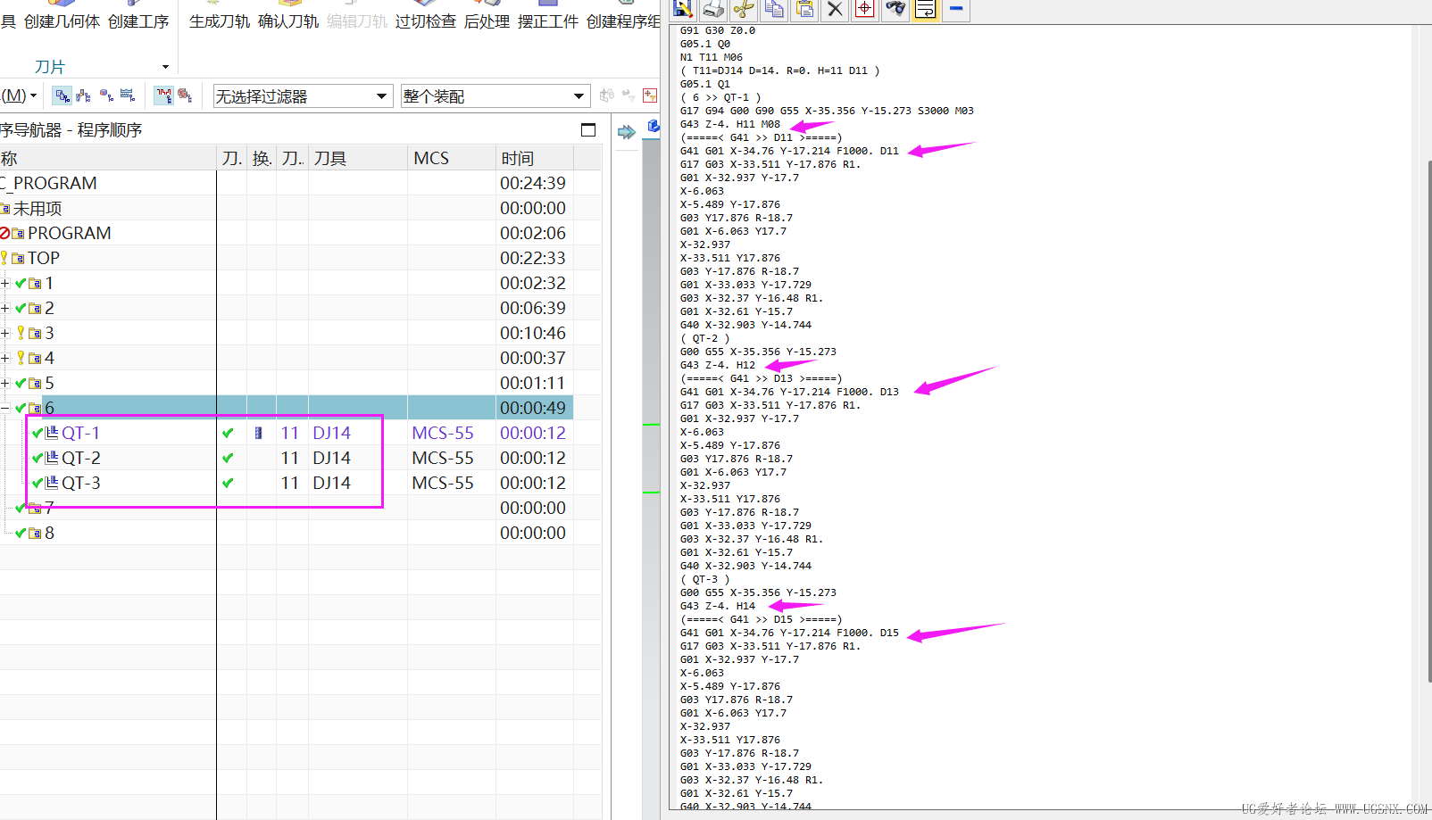The width and height of the screenshot is (1432, 820).
Task: Click the red crosshair target icon
Action: 864,9
